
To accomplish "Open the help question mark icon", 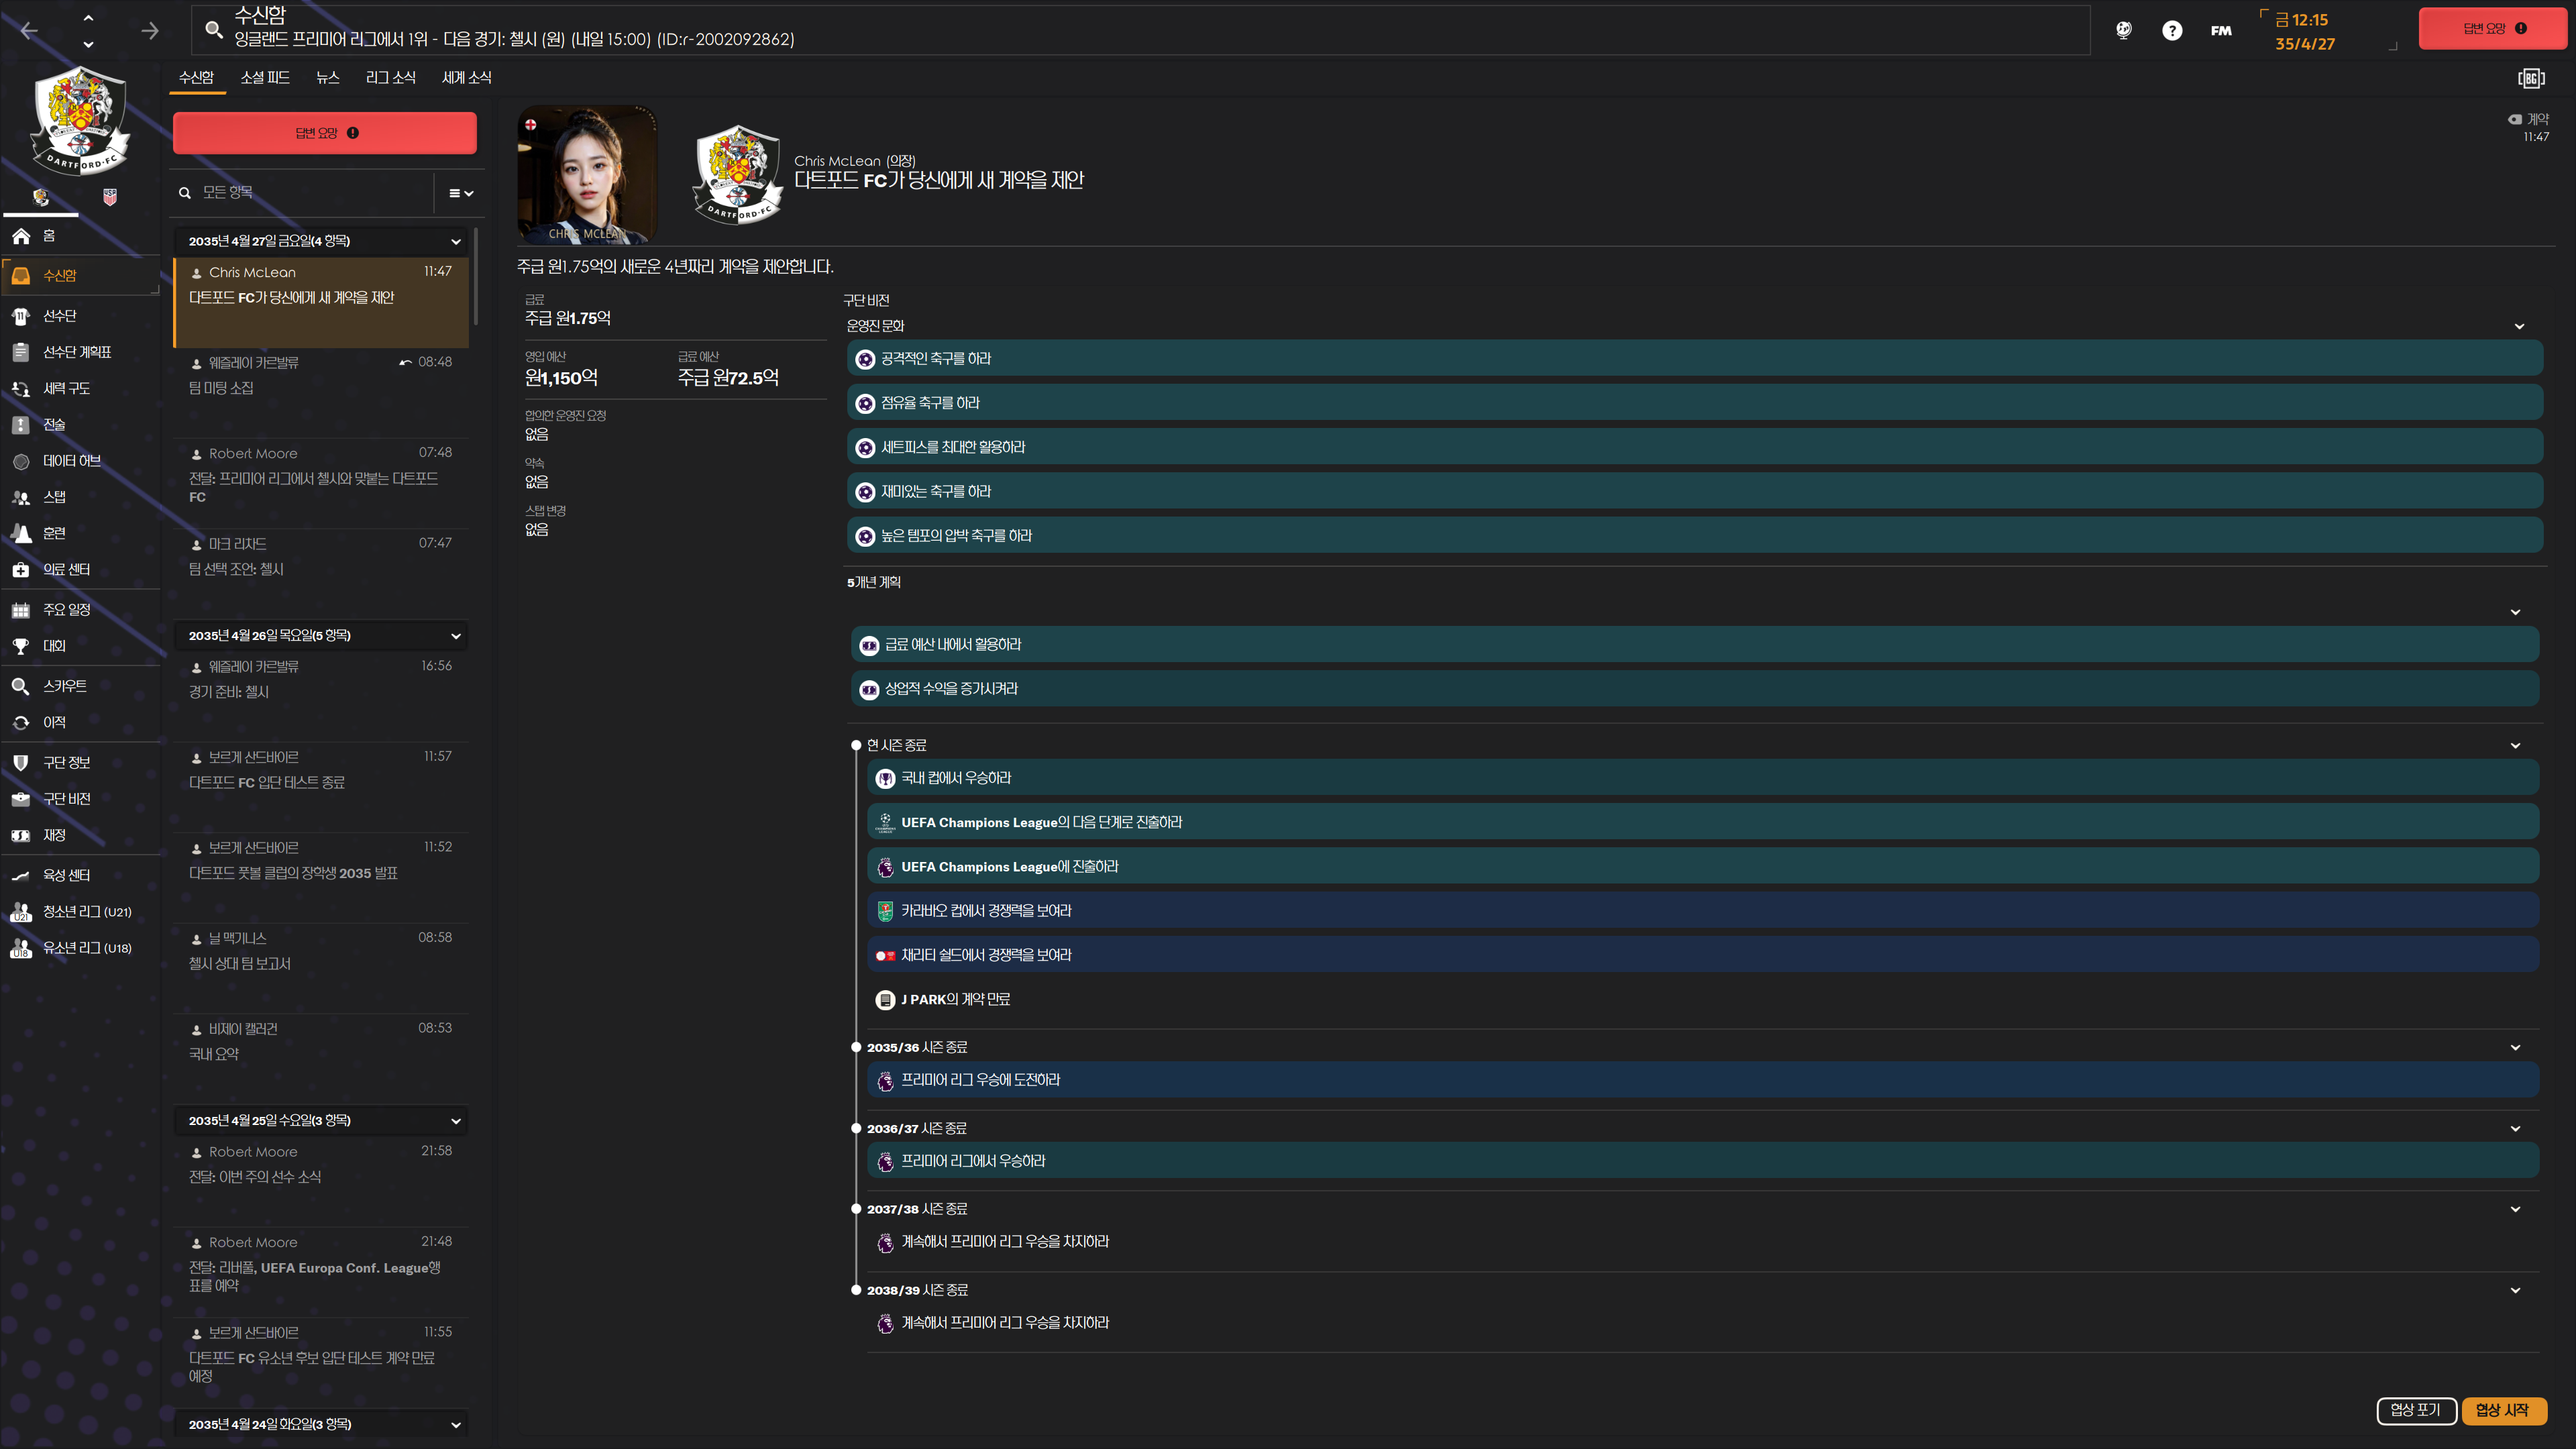I will [x=2172, y=30].
